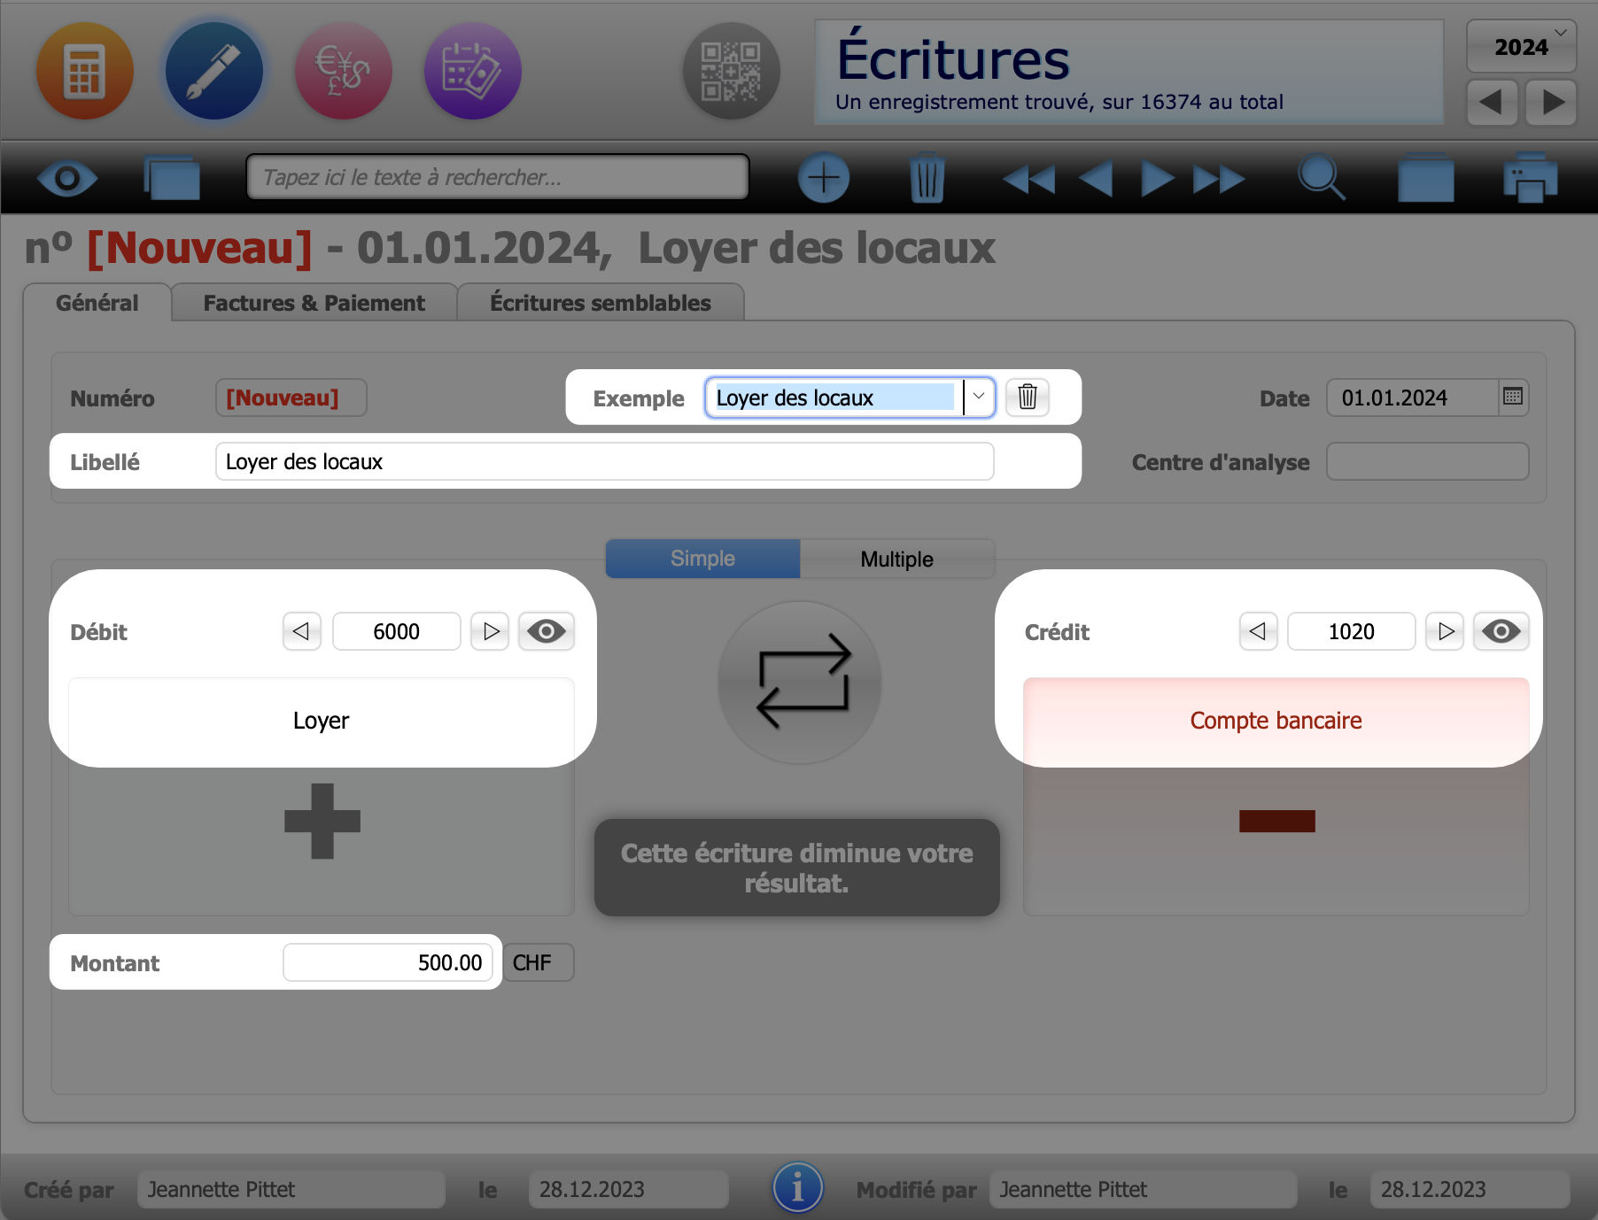Add a new record with the plus button
Image resolution: width=1598 pixels, height=1220 pixels.
(824, 178)
